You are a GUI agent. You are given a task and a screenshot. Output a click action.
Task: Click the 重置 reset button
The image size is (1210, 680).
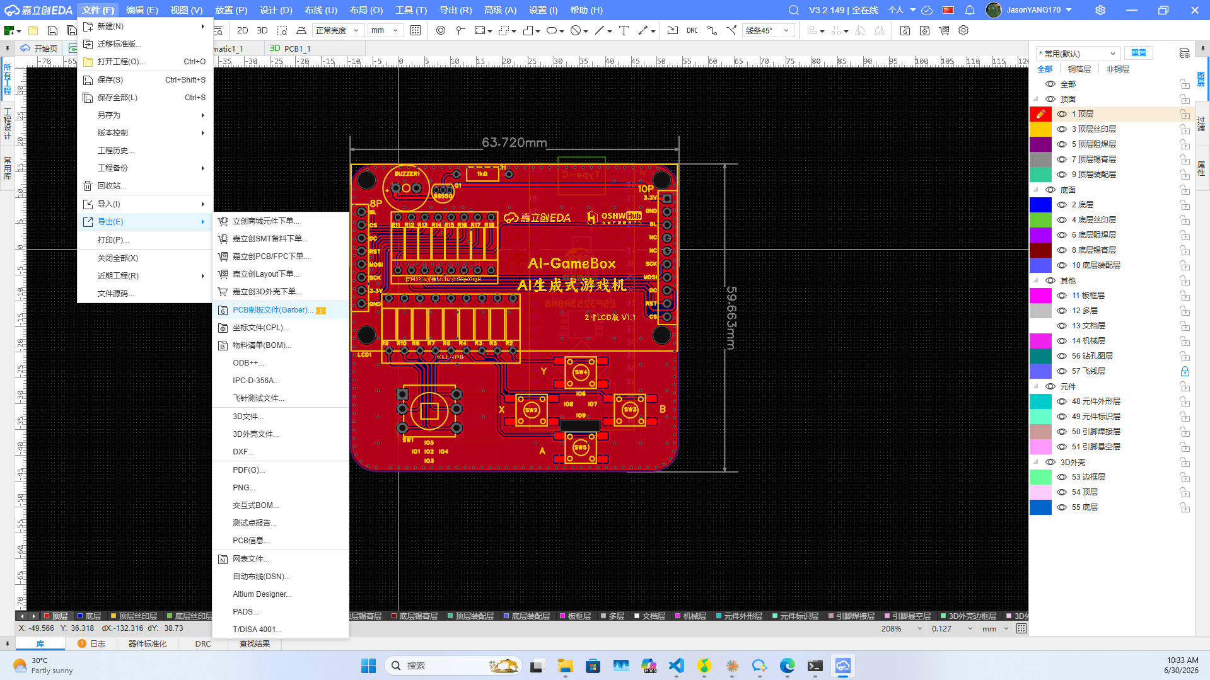(x=1139, y=53)
